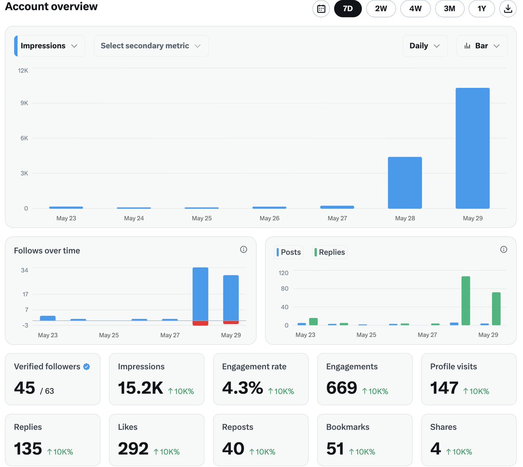This screenshot has width=523, height=467.
Task: Open the Bar chart type dropdown
Action: [x=482, y=46]
